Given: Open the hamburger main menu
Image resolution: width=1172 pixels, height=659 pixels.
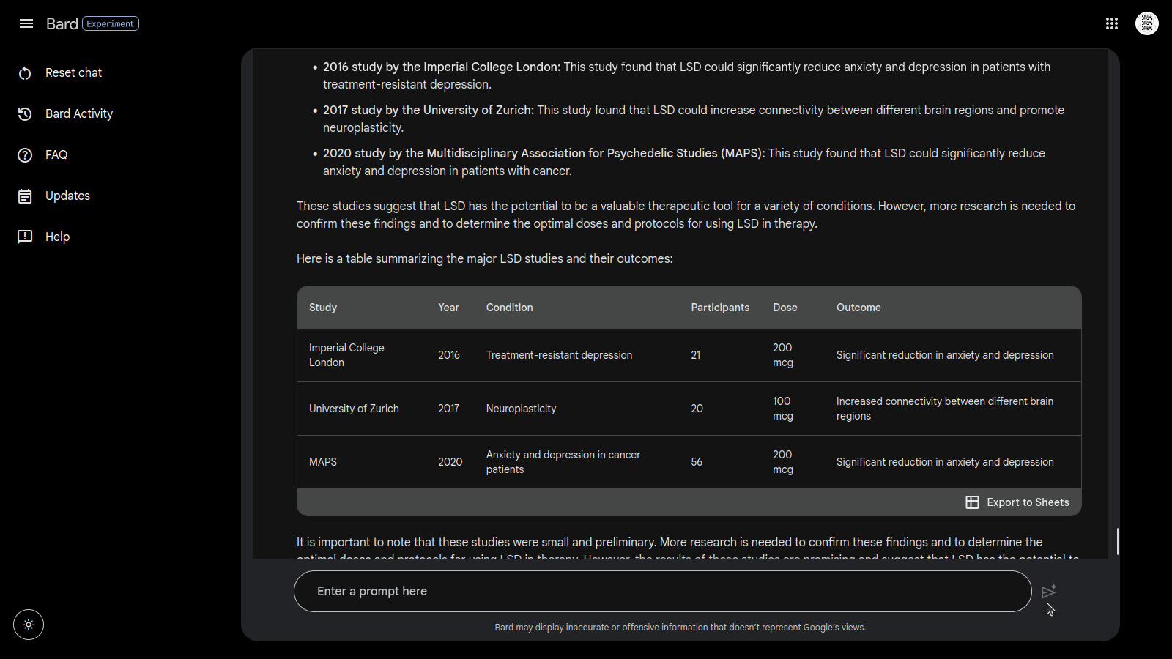Looking at the screenshot, I should point(26,23).
